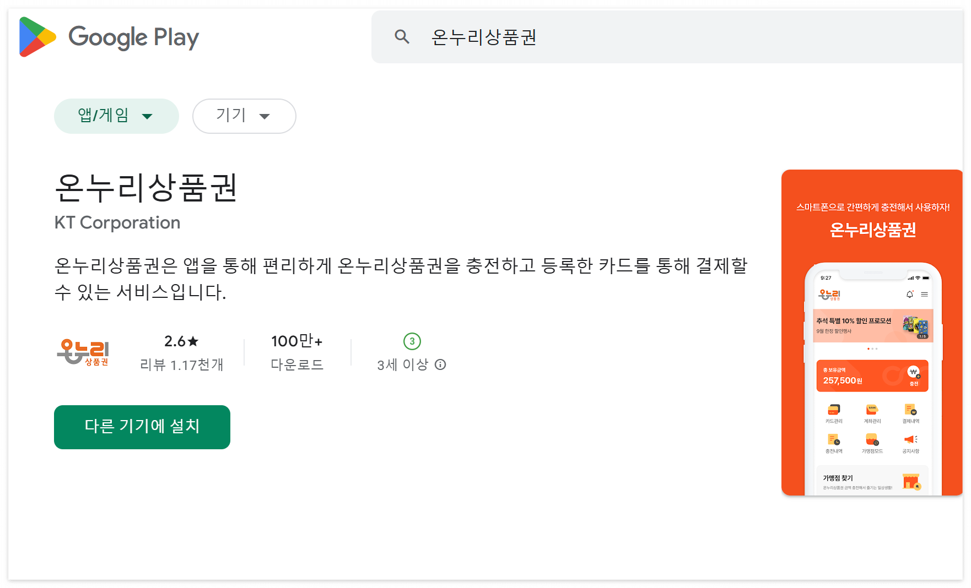Tap the notification bell in the app screenshot
Screen dimensions: 971x588
click(909, 295)
